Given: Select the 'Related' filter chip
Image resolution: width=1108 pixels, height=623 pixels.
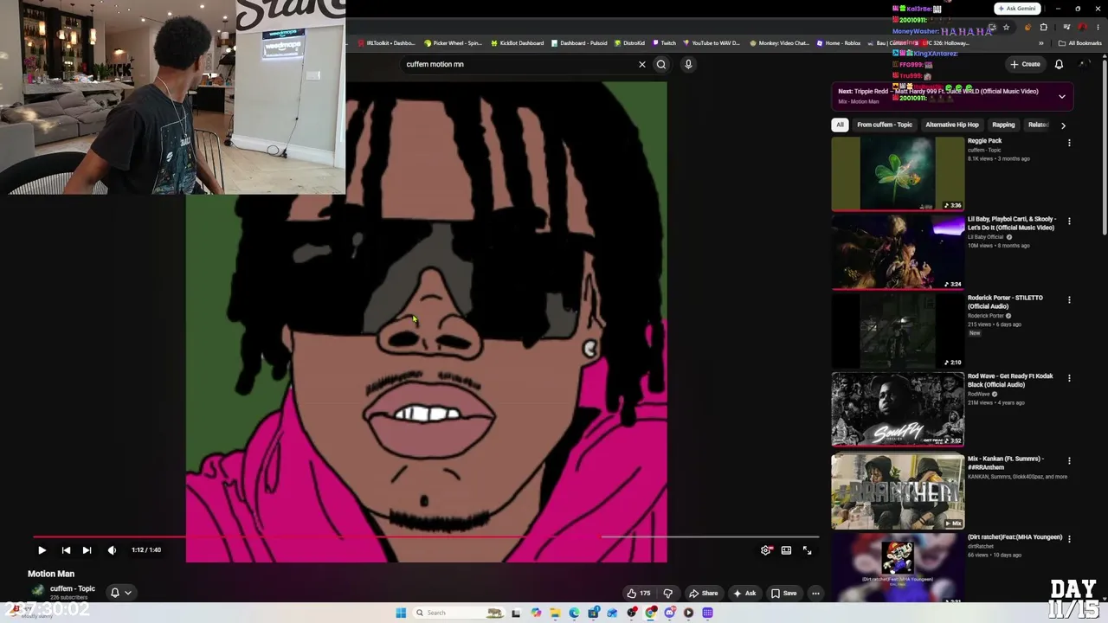Looking at the screenshot, I should 1037,125.
